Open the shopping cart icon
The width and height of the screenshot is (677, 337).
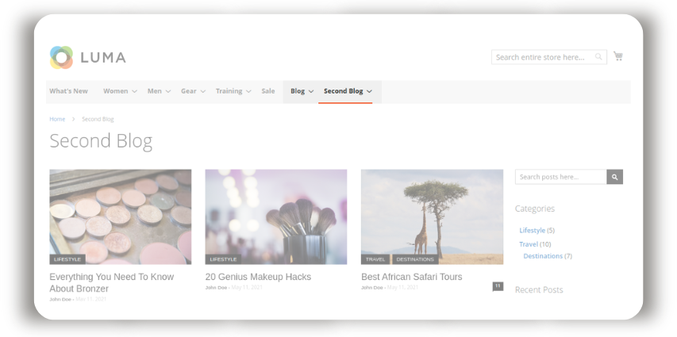point(617,56)
